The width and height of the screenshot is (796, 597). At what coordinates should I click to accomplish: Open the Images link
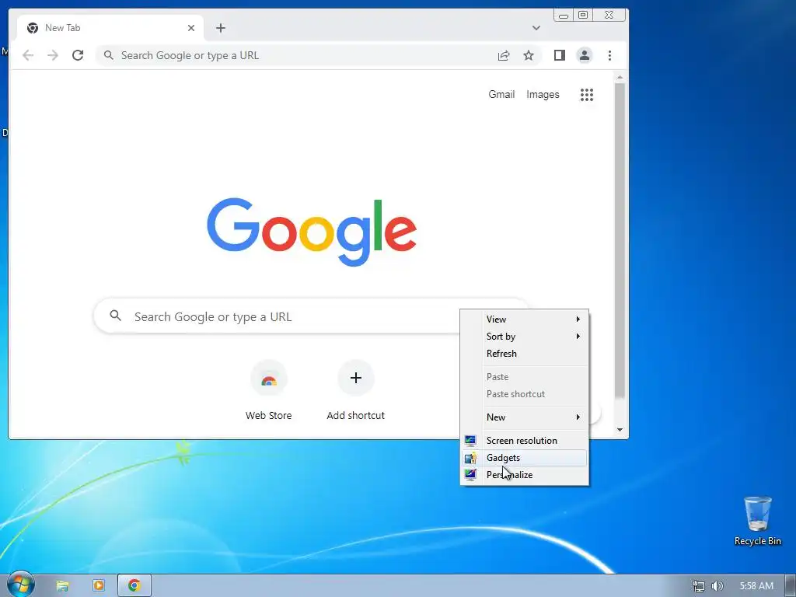pos(543,94)
